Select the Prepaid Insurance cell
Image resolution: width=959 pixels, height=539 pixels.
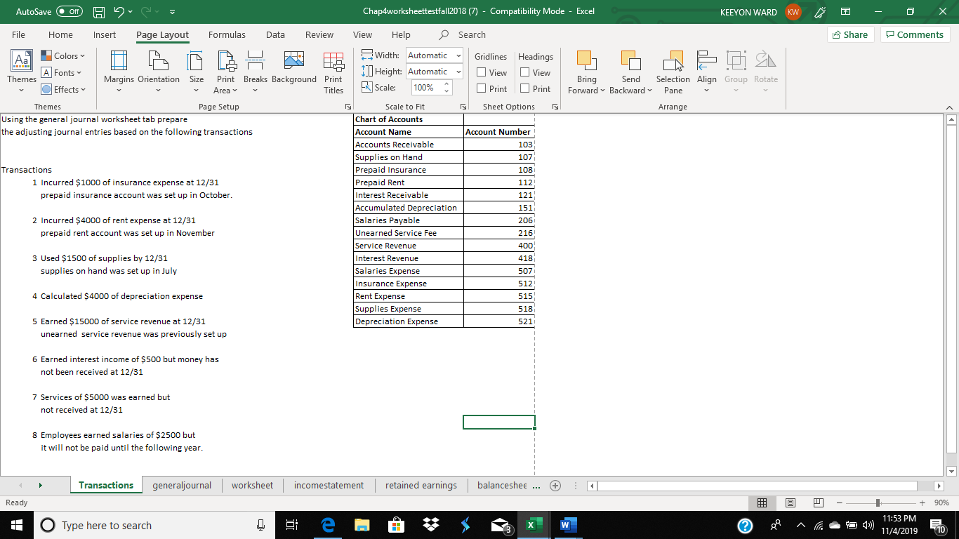coord(409,170)
